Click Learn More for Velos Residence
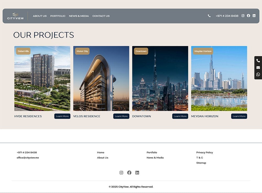Screen dimensions: 262x193 (121, 116)
